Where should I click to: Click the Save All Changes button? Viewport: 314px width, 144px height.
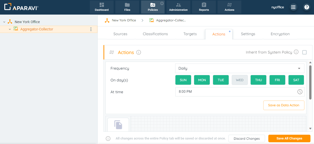[x=289, y=138]
